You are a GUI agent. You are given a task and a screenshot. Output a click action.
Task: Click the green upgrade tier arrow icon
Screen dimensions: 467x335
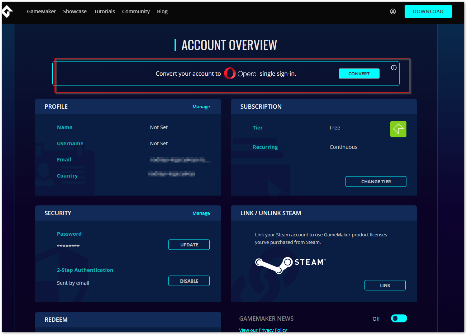[x=398, y=129]
